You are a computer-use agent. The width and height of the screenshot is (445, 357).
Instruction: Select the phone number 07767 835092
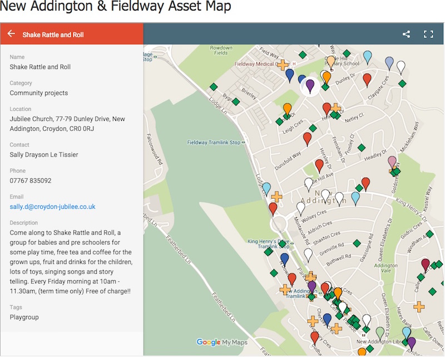point(31,180)
